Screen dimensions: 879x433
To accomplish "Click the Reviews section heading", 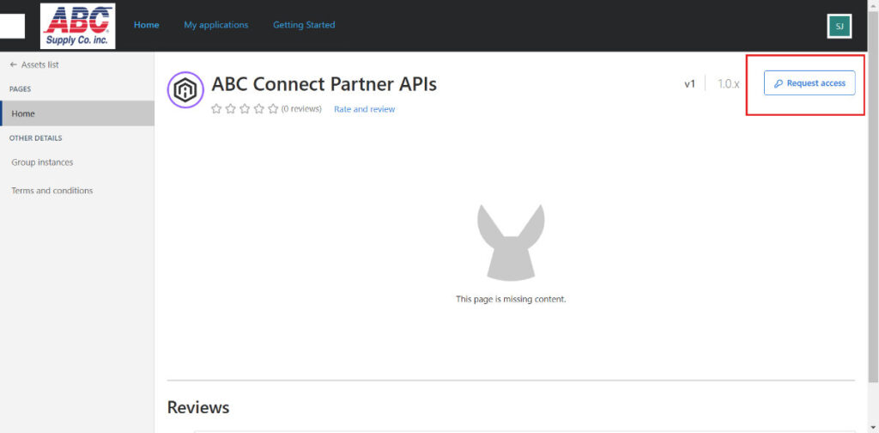I will 198,407.
